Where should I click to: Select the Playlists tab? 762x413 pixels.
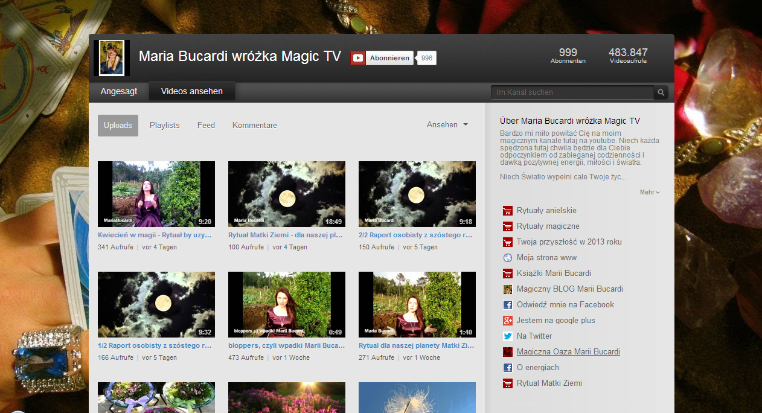[165, 126]
